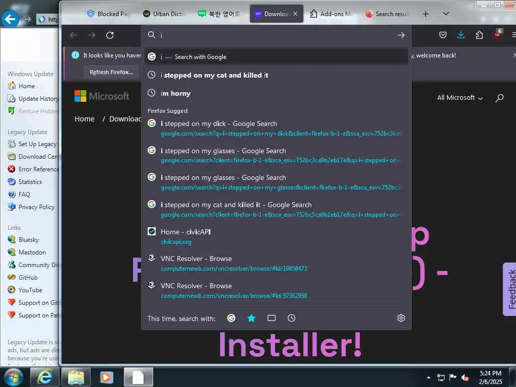Click Internet Explorer forward arrow

pos(28,19)
